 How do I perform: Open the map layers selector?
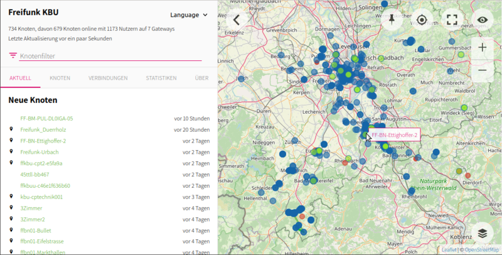(x=482, y=232)
